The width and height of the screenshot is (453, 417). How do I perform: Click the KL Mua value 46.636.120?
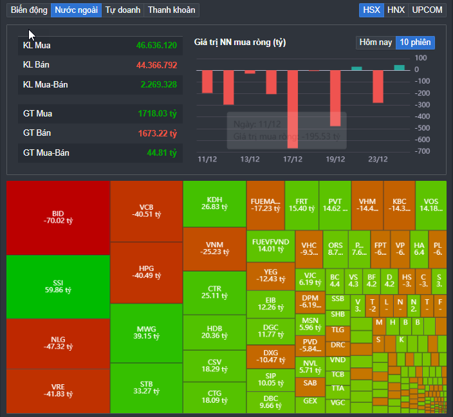(156, 46)
